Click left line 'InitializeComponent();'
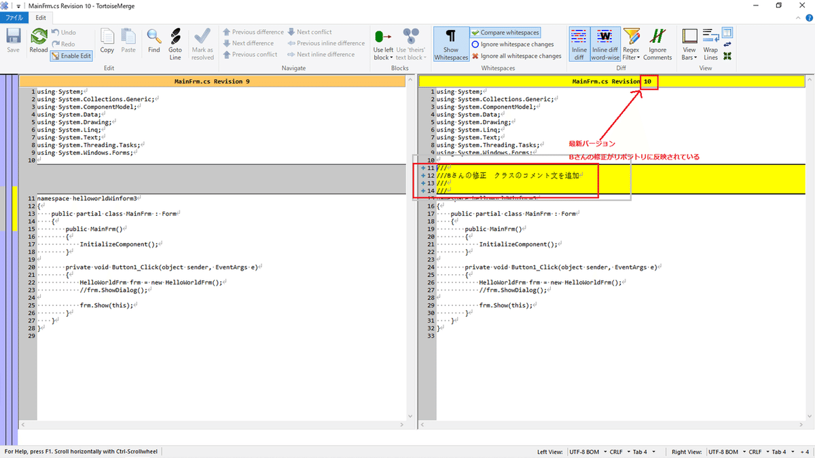815x458 pixels. [x=120, y=244]
